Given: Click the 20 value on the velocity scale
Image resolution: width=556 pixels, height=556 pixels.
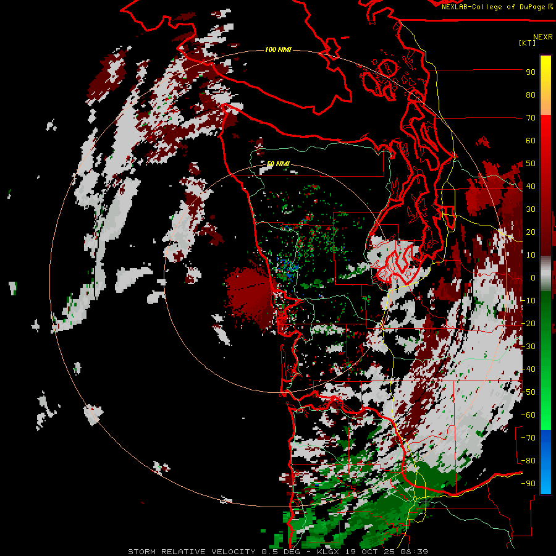Looking at the screenshot, I should pyautogui.click(x=531, y=232).
